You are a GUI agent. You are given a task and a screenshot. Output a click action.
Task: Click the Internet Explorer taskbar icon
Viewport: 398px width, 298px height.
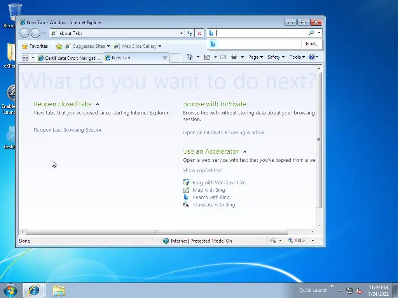[34, 290]
